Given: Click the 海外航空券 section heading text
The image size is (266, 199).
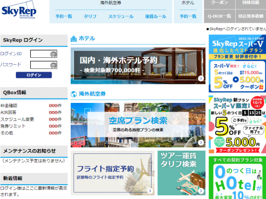Looking at the screenshot, I should 92,94.
